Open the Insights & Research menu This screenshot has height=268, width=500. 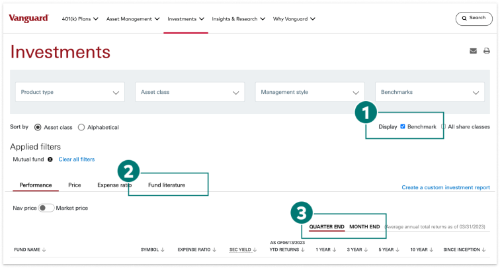click(238, 19)
